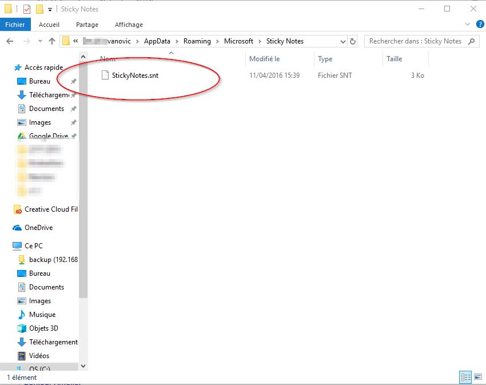Click the pin icon beside pinned Bureau

tap(73, 81)
